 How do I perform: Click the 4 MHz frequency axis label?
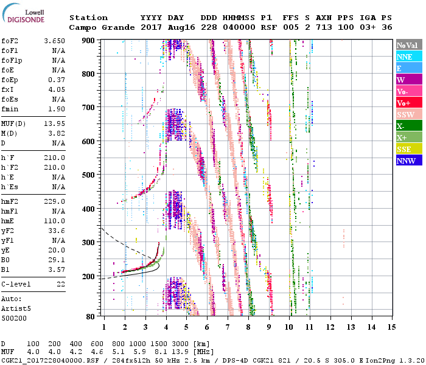166,327
